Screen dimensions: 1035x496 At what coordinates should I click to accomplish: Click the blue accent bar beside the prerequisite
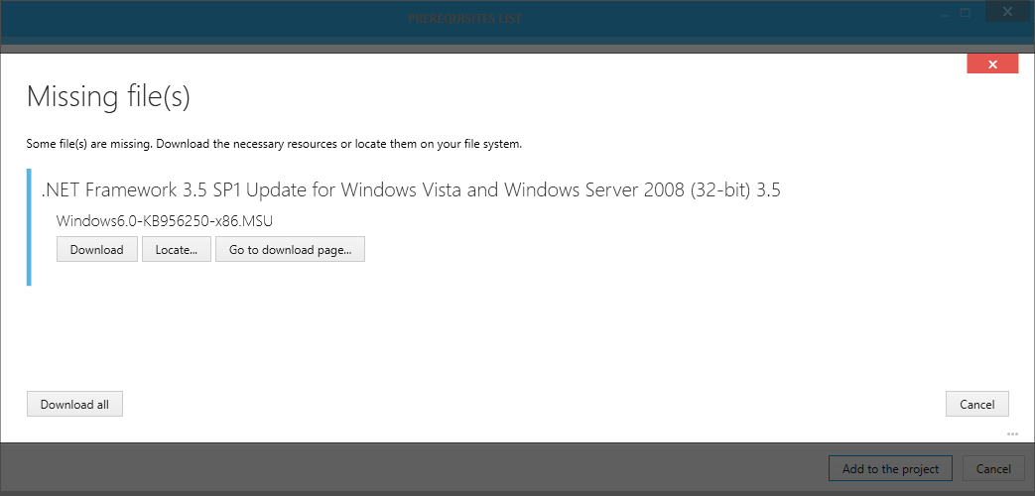(29, 227)
